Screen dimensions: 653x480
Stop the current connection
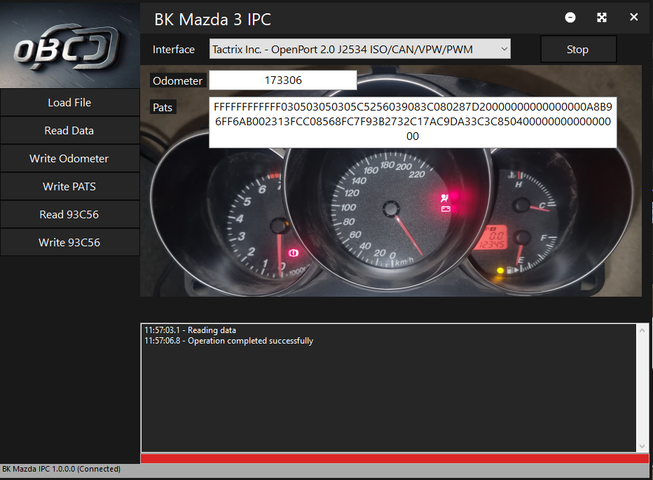coord(578,50)
